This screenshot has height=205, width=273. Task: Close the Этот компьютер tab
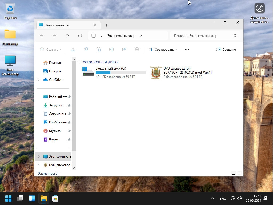[95, 25]
